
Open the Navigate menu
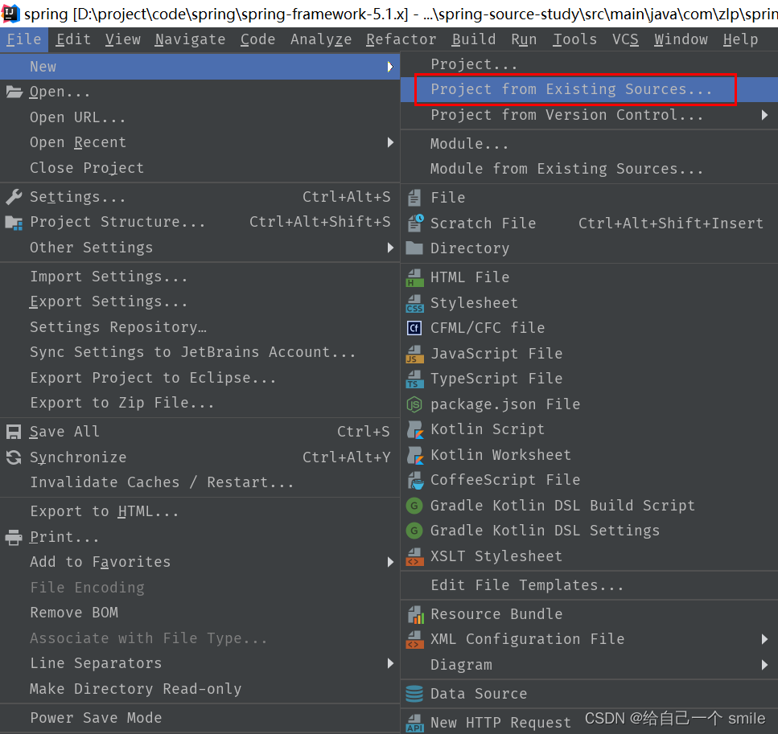tap(190, 39)
